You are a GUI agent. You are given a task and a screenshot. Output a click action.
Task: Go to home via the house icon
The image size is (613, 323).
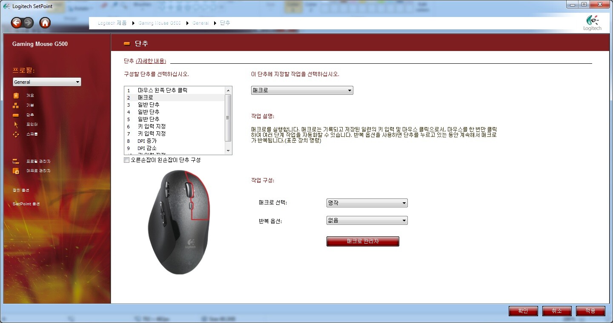[45, 23]
